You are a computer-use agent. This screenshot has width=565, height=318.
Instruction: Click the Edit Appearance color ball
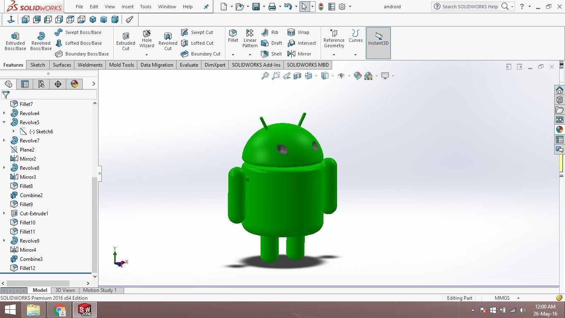point(358,76)
